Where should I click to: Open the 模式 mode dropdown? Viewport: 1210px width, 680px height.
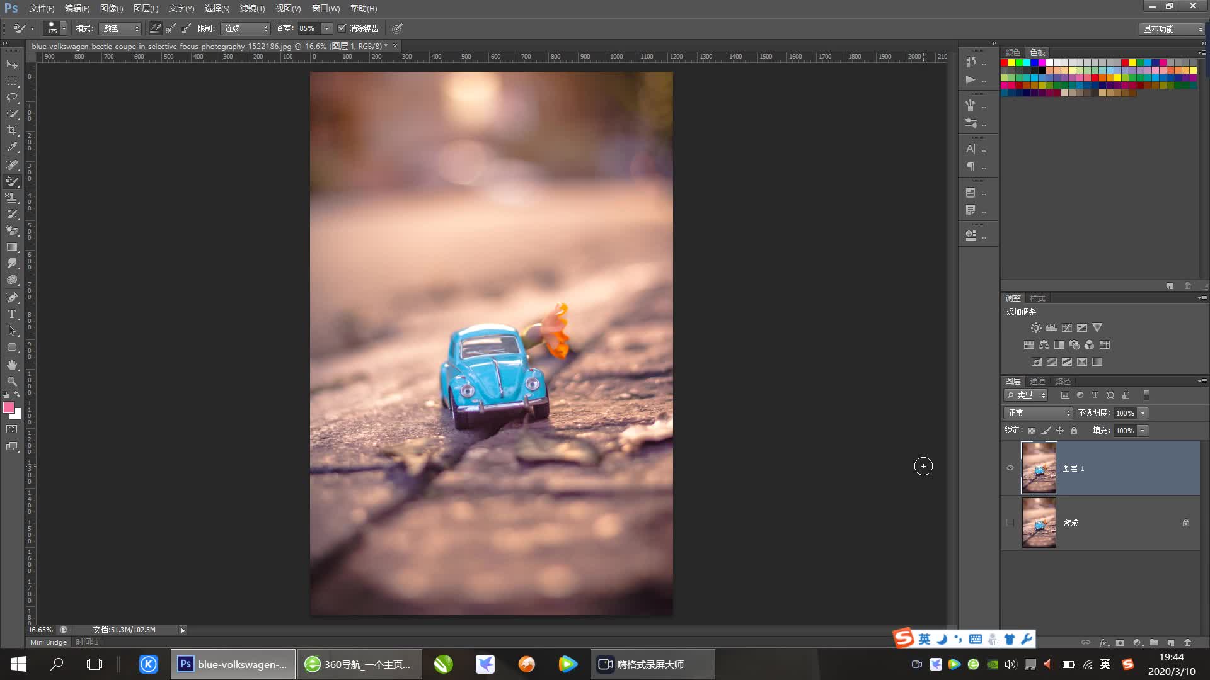pos(120,28)
